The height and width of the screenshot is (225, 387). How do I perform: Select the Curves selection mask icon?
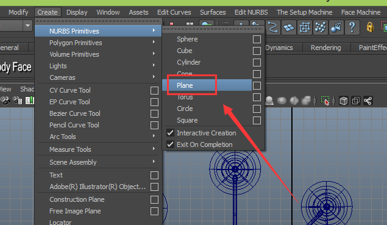pos(272,27)
